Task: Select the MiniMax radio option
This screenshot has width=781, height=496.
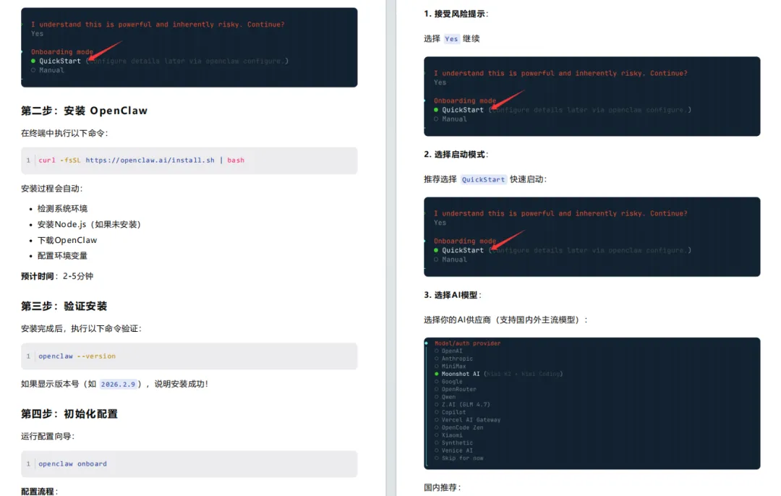Action: coord(450,366)
